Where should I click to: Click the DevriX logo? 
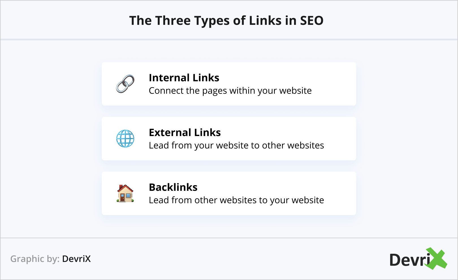pyautogui.click(x=418, y=259)
